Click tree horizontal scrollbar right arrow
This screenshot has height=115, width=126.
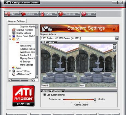pyautogui.click(x=33, y=80)
